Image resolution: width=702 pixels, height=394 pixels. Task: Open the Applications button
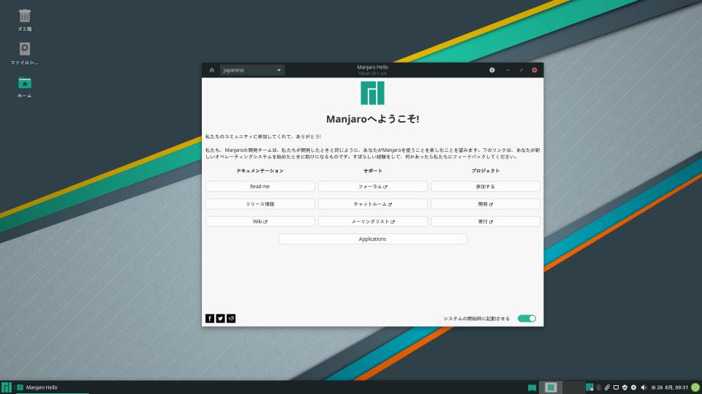372,239
